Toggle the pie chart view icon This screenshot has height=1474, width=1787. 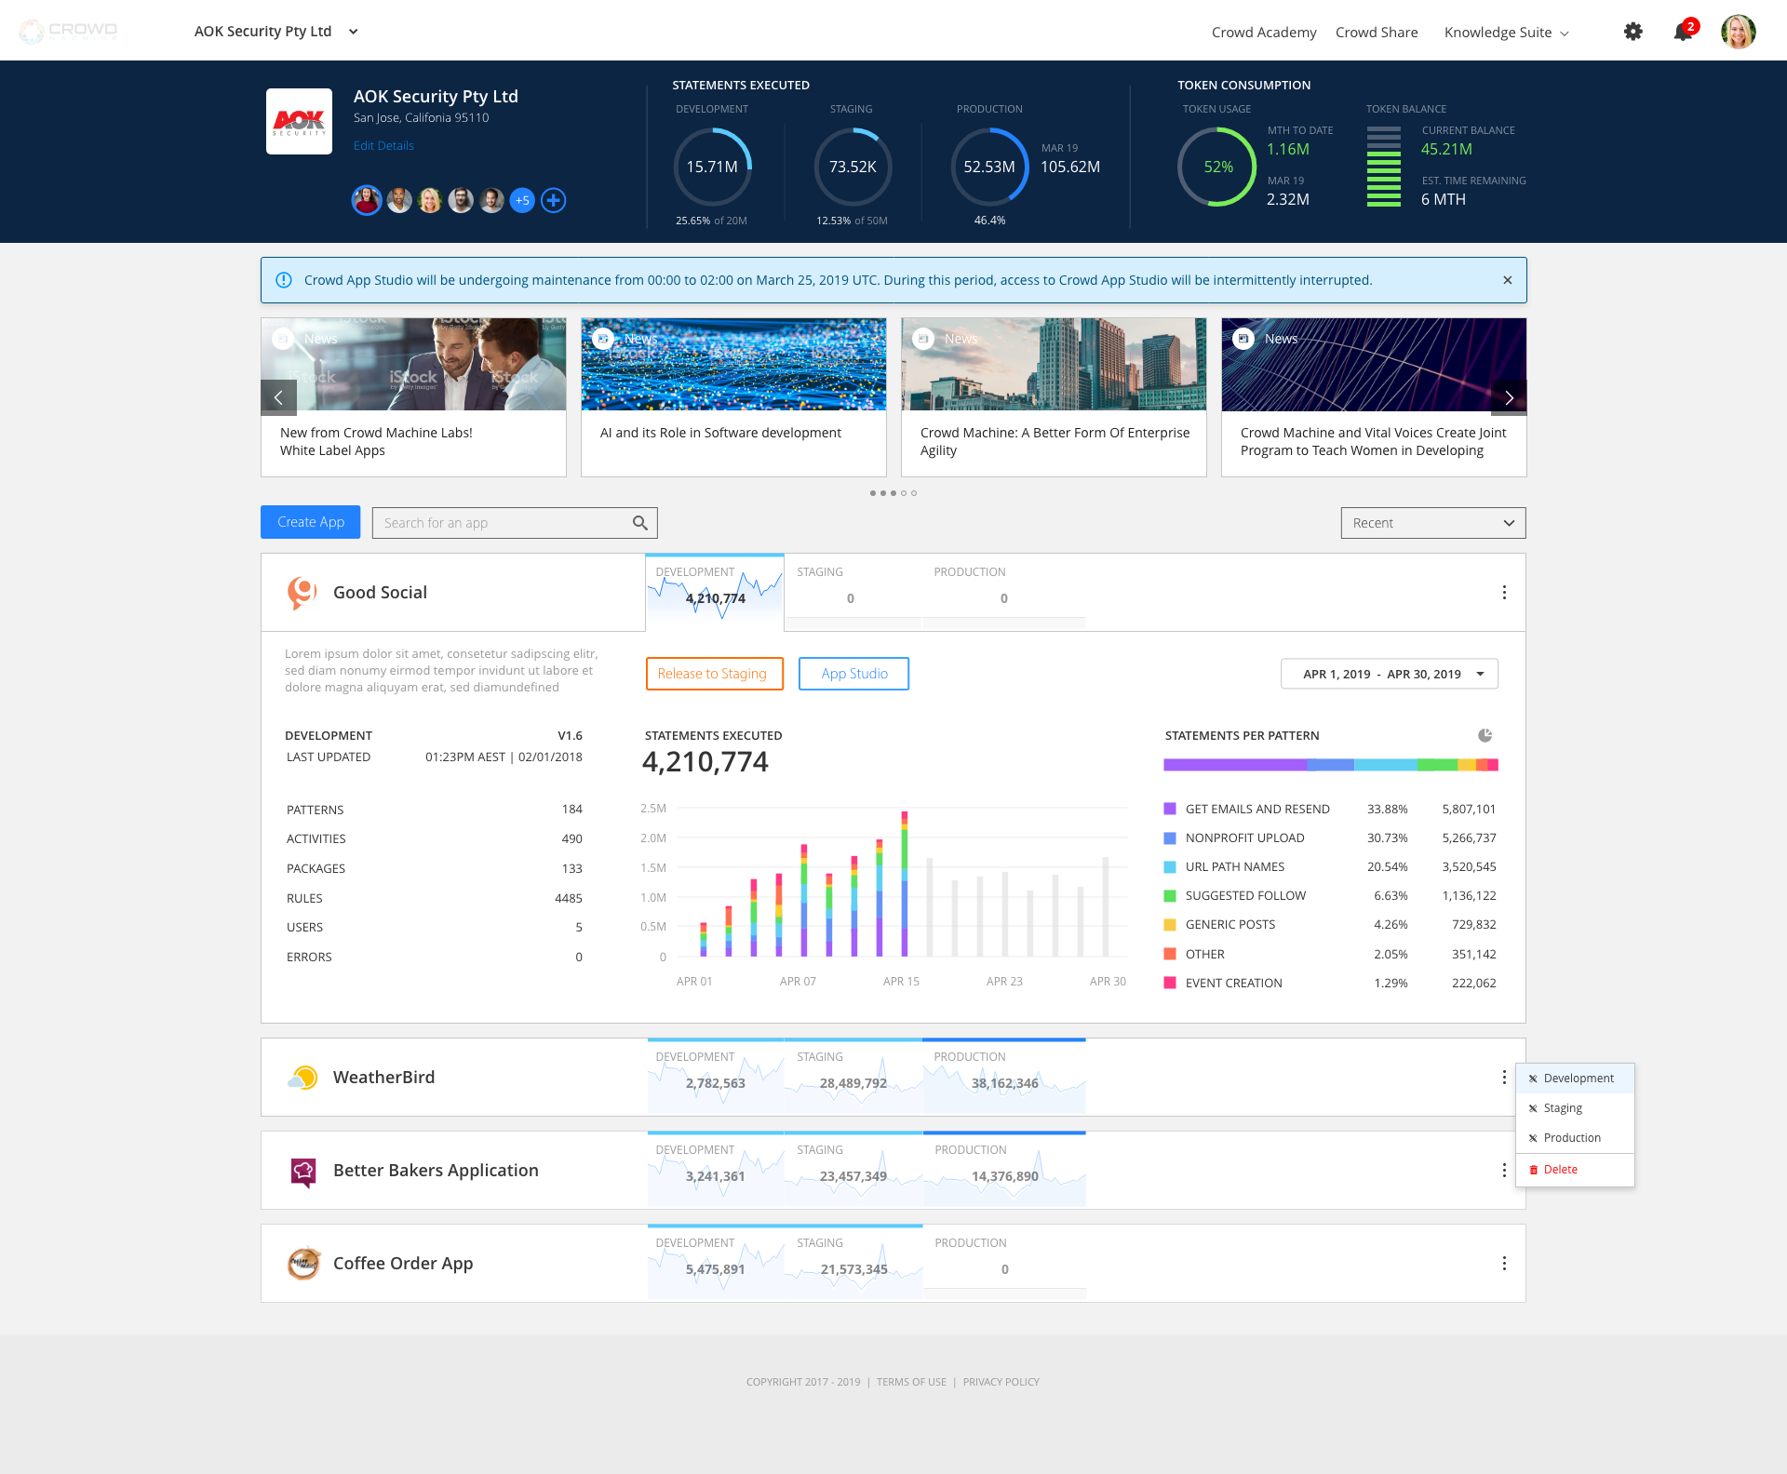coord(1485,735)
